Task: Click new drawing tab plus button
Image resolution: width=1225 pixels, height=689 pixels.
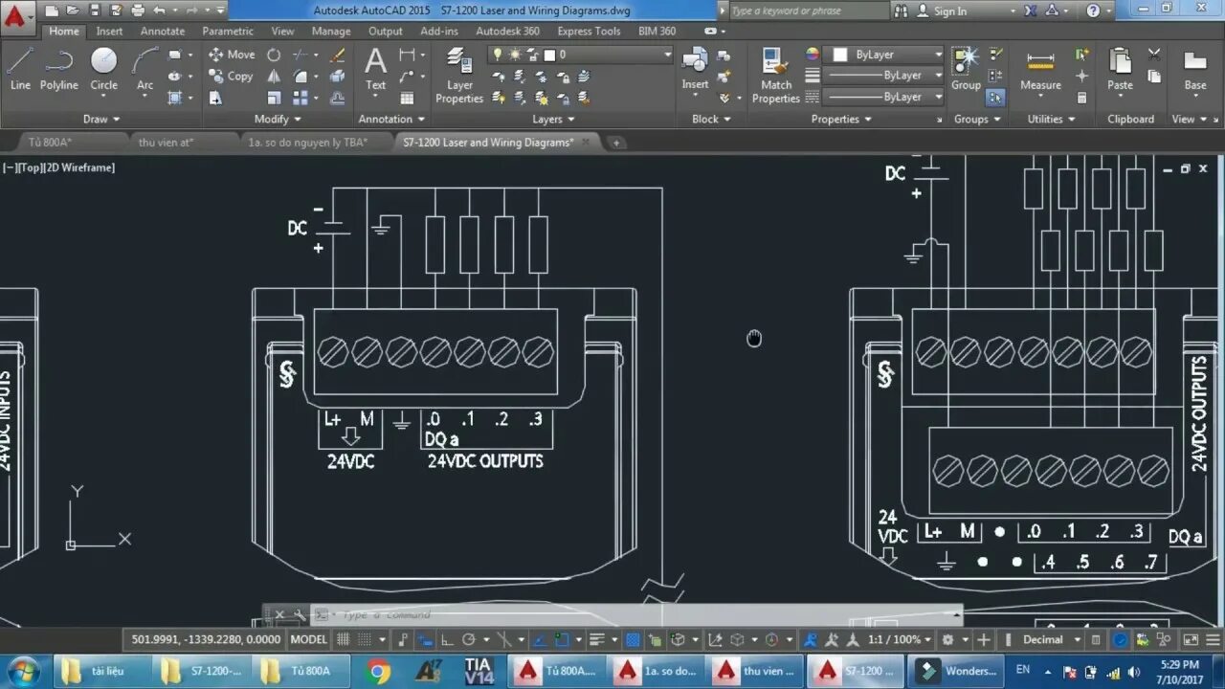Action: pyautogui.click(x=617, y=143)
